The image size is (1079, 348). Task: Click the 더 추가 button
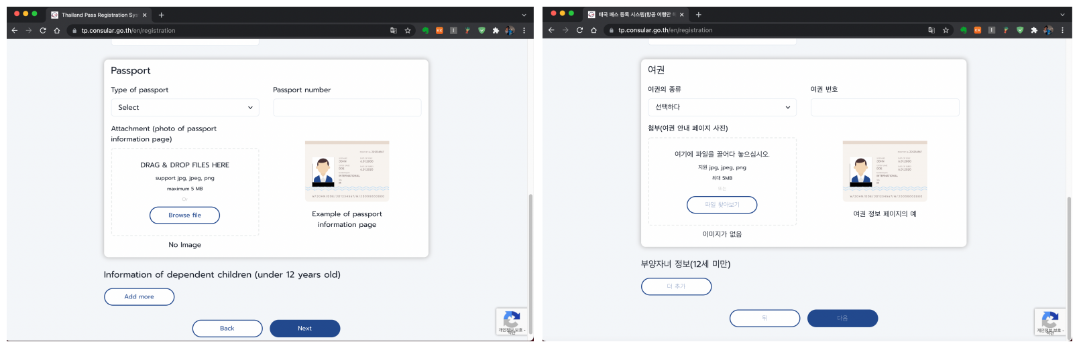pyautogui.click(x=676, y=286)
